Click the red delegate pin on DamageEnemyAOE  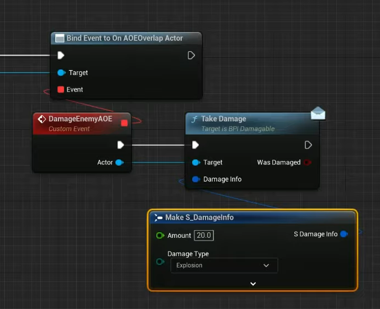(124, 122)
